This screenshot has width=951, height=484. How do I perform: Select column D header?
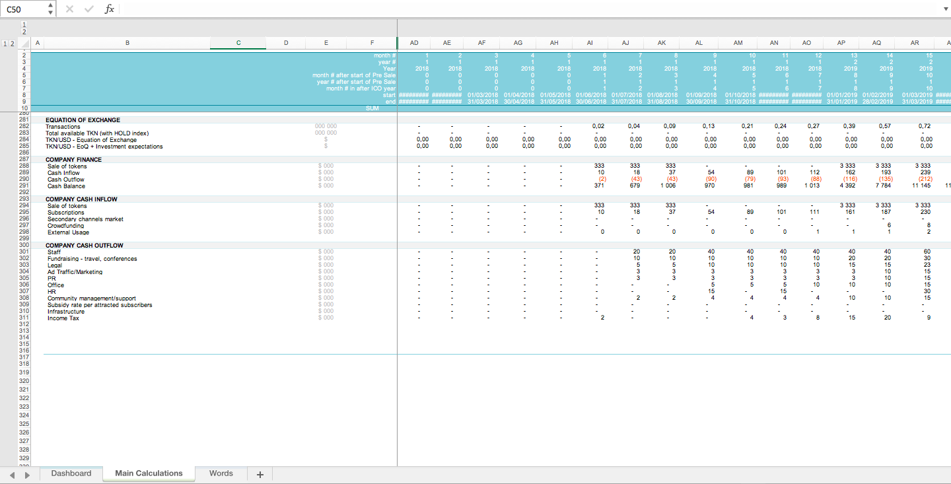coord(285,44)
